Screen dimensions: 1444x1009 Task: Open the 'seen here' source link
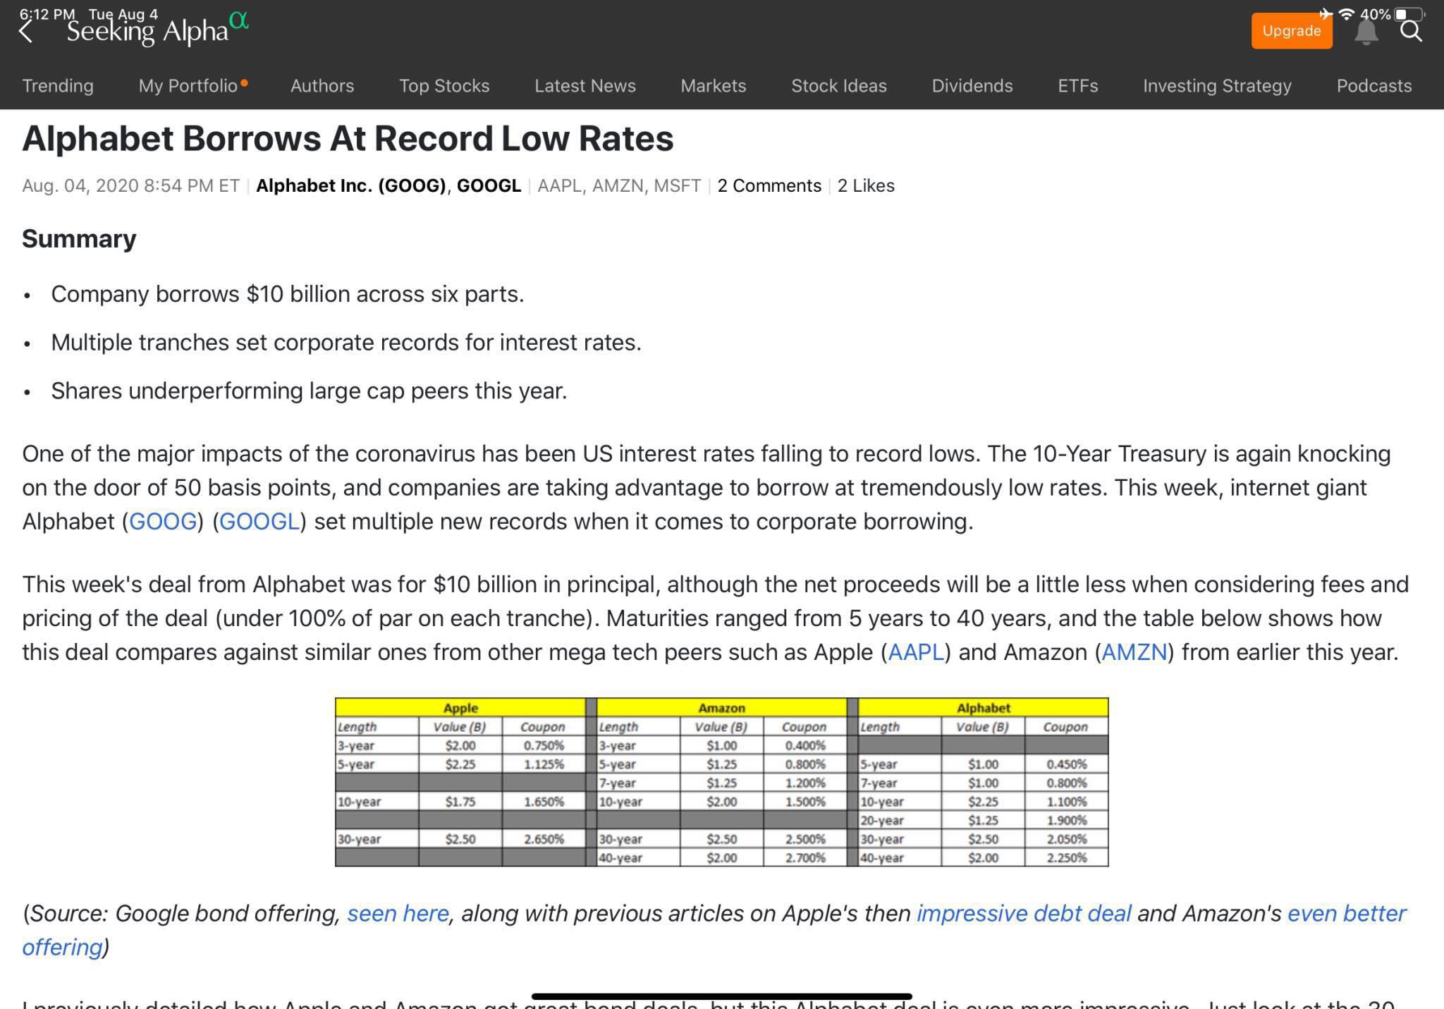(x=398, y=914)
